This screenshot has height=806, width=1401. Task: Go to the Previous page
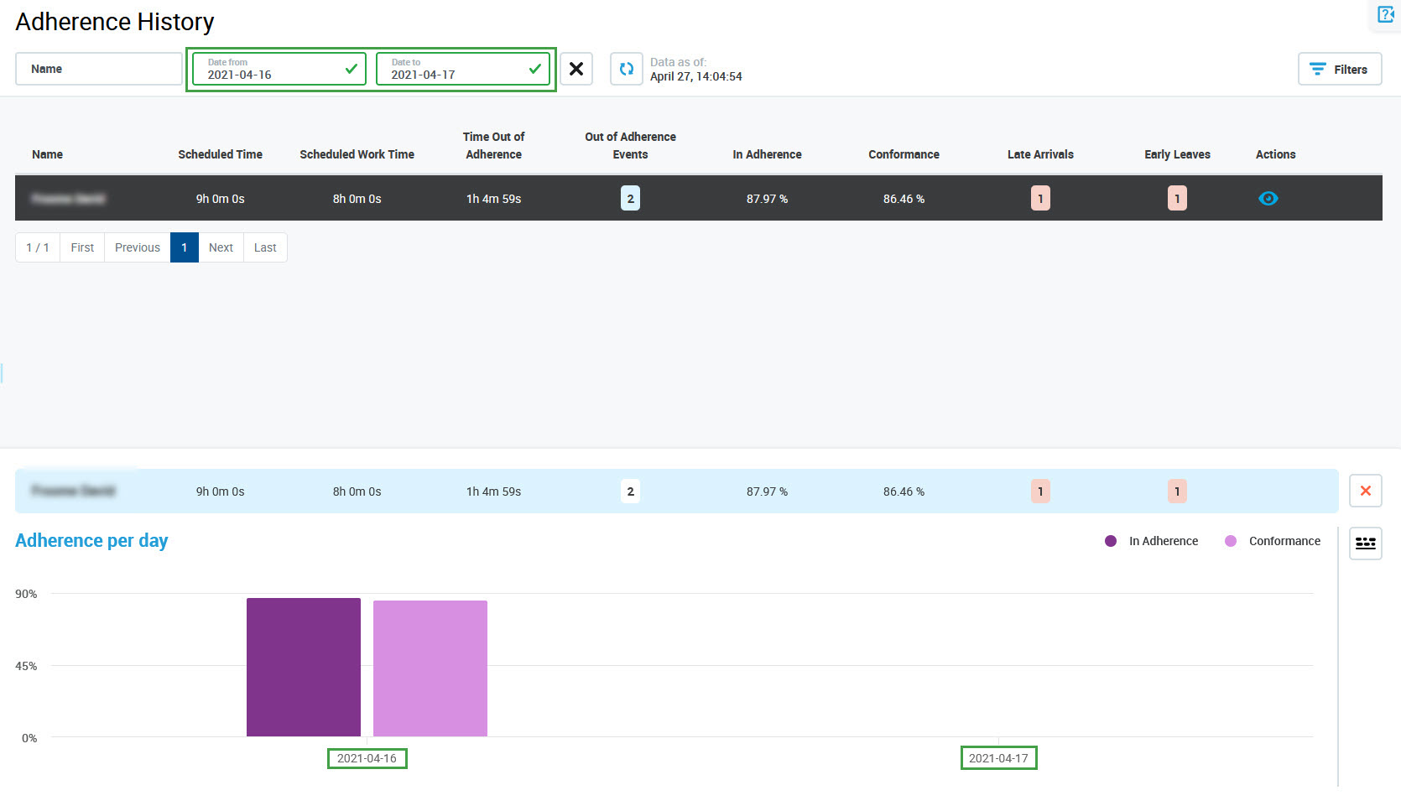(x=137, y=247)
